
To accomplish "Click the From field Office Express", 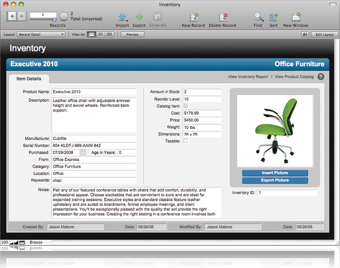I will coord(94,160).
